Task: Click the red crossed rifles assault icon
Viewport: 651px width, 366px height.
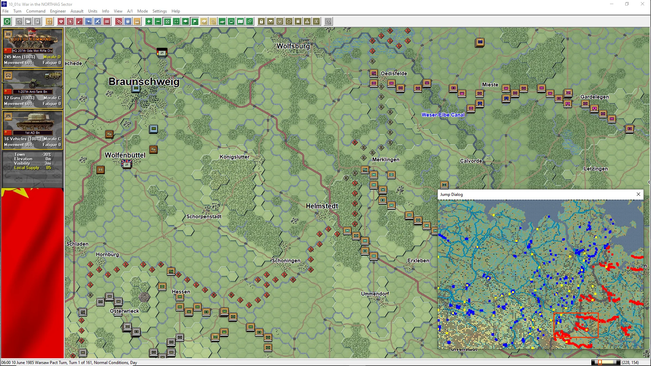Action: click(119, 22)
